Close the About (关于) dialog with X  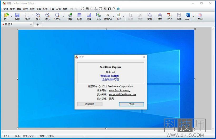[144, 57]
